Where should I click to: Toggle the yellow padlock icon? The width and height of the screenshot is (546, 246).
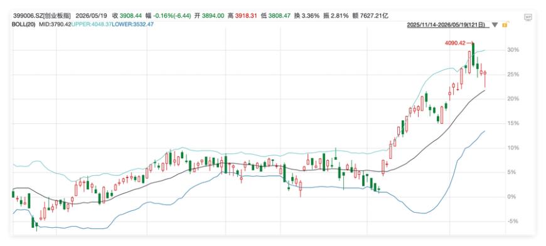click(505, 24)
